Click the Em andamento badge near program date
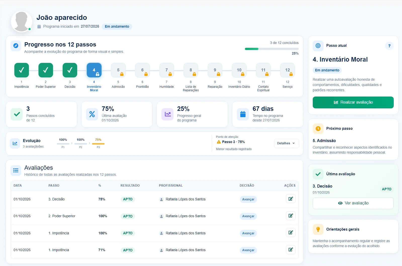Image resolution: width=402 pixels, height=266 pixels. (117, 26)
